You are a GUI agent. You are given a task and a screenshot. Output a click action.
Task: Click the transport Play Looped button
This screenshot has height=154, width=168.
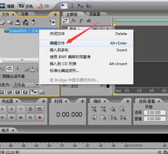(40, 109)
